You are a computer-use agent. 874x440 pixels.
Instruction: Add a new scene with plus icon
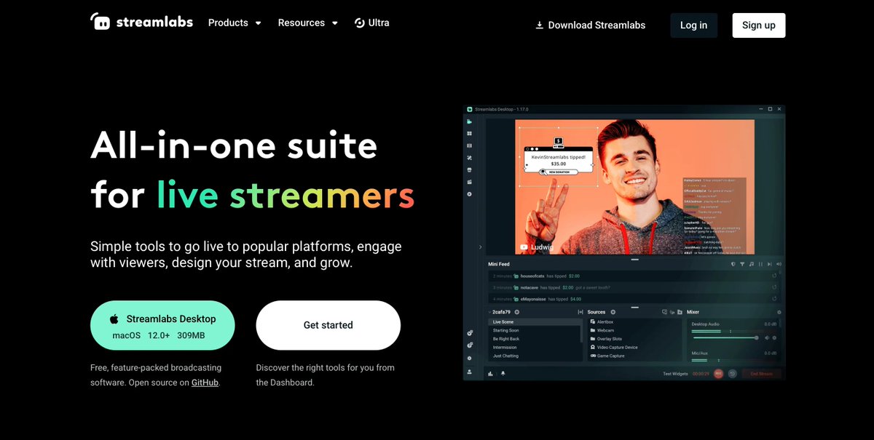click(x=517, y=312)
